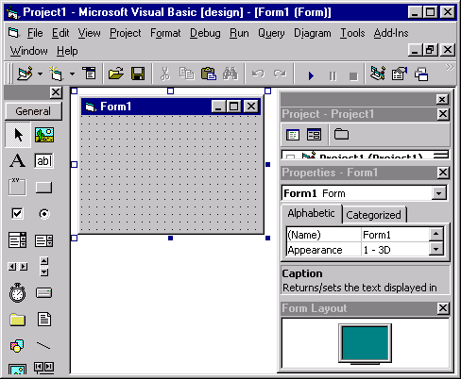
Task: Choose the ComboBox control tool
Action: 17,240
